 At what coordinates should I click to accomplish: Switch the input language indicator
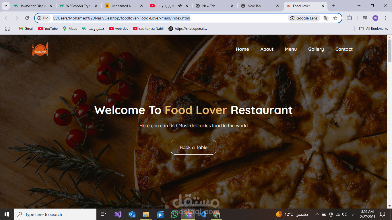click(353, 214)
